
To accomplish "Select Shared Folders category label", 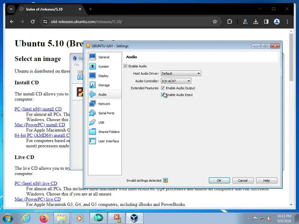I will (109, 132).
